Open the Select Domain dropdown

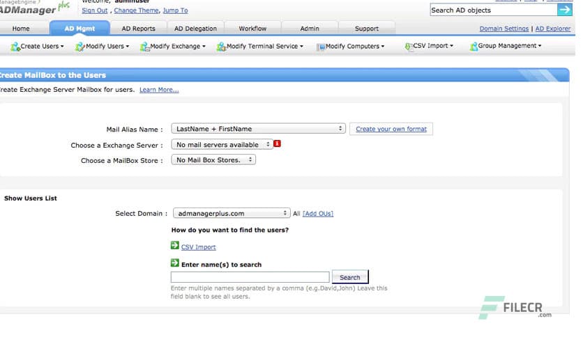tap(232, 213)
